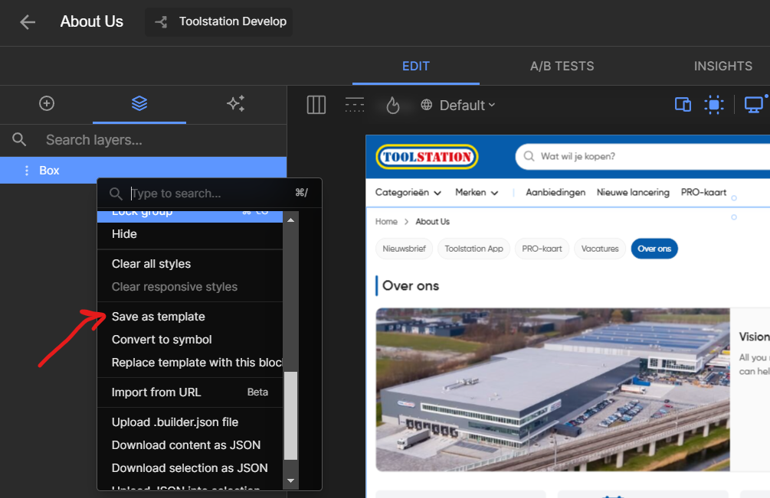This screenshot has height=498, width=770.
Task: Click the heatmap flame icon
Action: coord(393,105)
